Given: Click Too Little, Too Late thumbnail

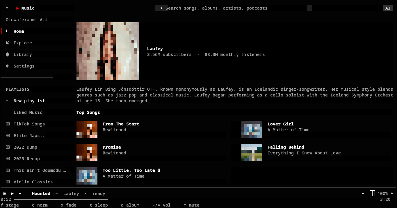Looking at the screenshot, I should [87, 176].
